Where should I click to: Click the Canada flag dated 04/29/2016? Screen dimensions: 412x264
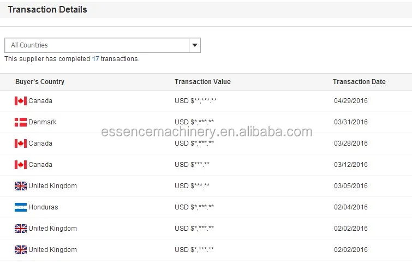click(x=21, y=101)
